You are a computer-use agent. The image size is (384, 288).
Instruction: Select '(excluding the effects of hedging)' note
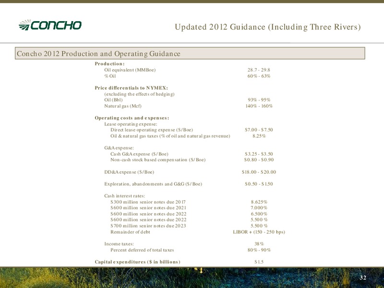tap(139, 94)
